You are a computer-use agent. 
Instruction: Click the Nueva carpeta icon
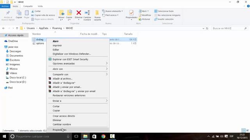point(97,13)
